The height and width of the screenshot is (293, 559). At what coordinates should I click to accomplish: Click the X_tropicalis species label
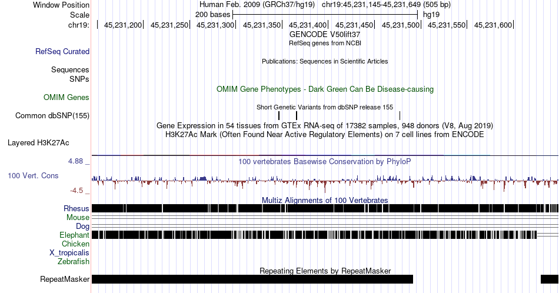coord(69,253)
